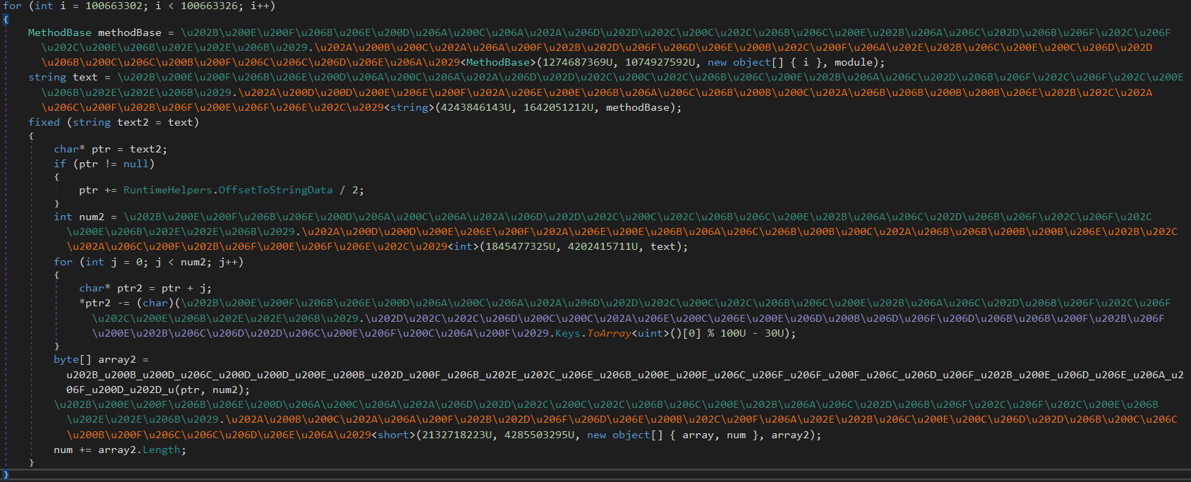Click the 100U modulo value
Viewport: 1191px width, 482px height.
pyautogui.click(x=733, y=333)
